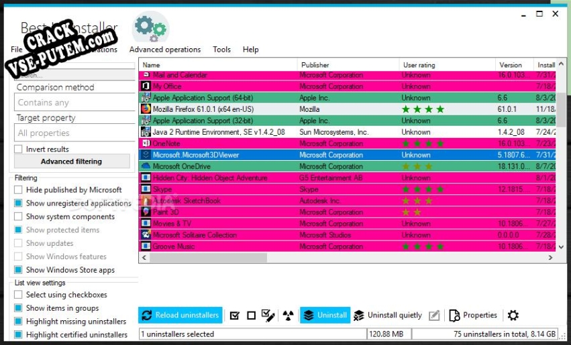
Task: Click the vertical scrollbar up arrow
Action: pyautogui.click(x=561, y=64)
